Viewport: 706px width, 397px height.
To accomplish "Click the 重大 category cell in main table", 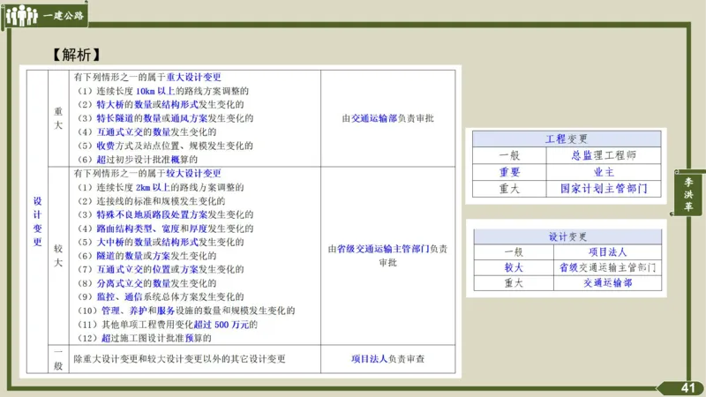I will pyautogui.click(x=58, y=118).
